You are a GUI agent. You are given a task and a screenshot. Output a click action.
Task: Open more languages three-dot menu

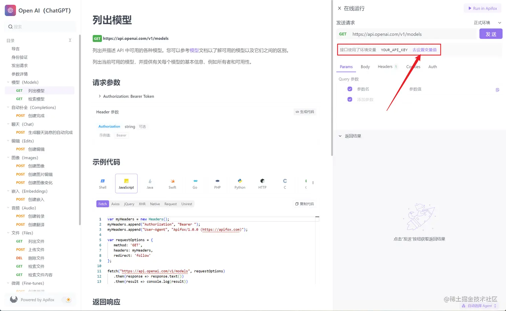[x=313, y=183]
